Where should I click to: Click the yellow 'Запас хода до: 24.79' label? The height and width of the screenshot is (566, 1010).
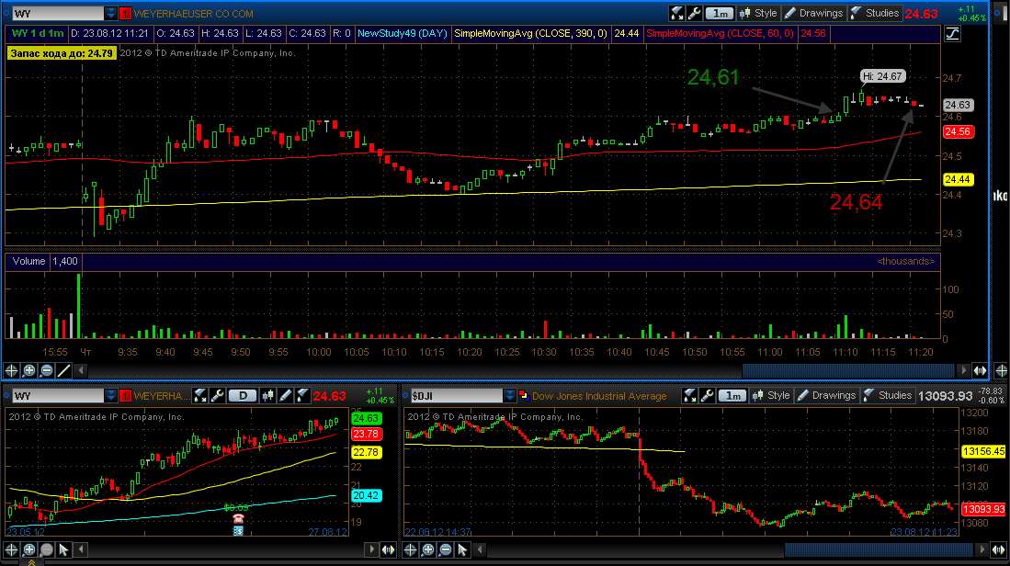[x=62, y=53]
